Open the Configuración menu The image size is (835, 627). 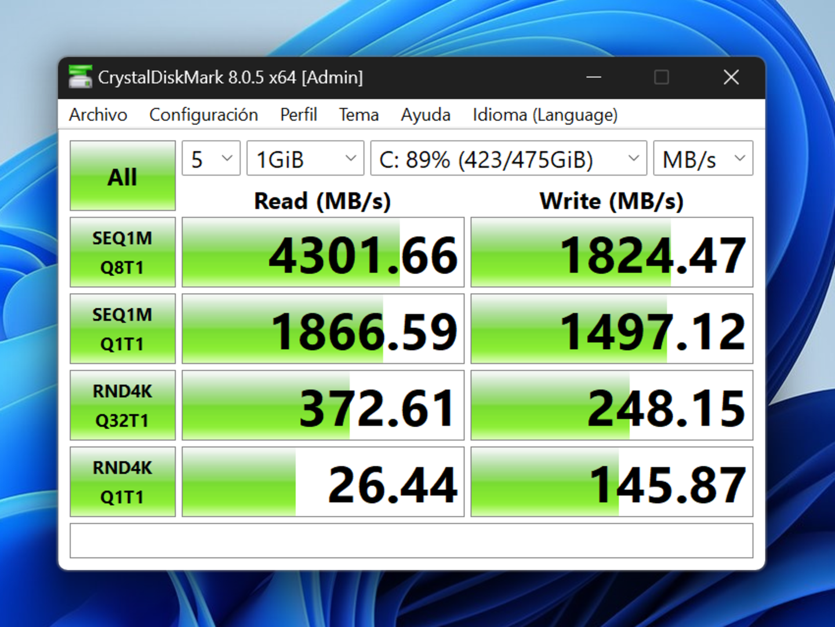[204, 114]
